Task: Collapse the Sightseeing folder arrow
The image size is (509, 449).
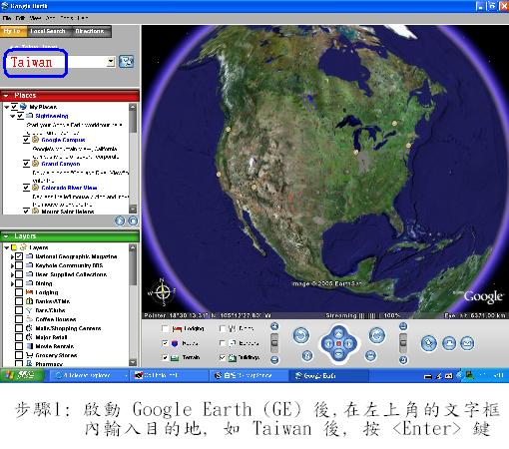Action: (x=13, y=116)
